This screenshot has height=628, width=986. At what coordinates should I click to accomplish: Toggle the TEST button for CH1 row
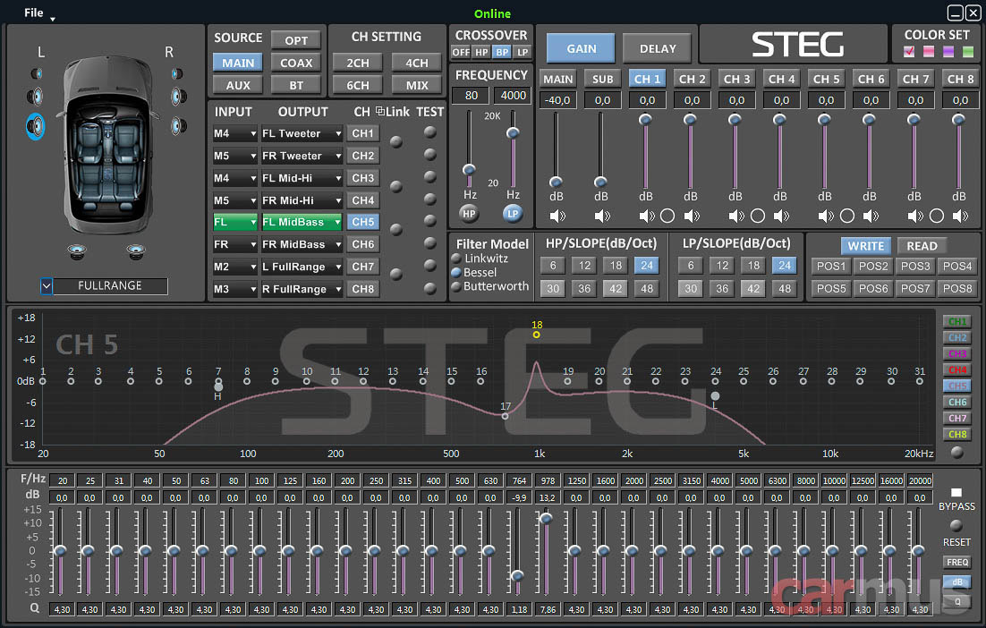430,132
